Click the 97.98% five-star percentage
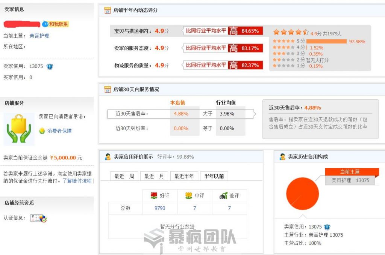Screen dimensions: 385x255 357,42
